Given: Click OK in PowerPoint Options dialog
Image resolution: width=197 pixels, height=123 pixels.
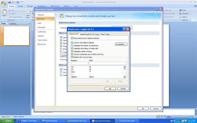Looking at the screenshot, I should [x=143, y=109].
